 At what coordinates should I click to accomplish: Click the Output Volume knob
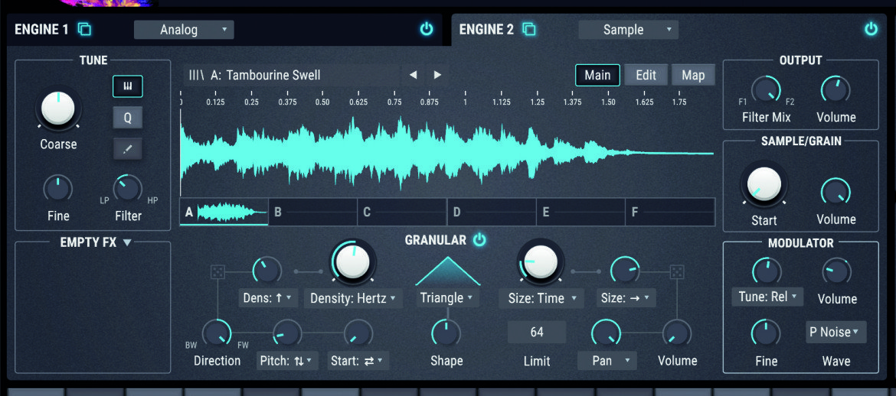coord(836,91)
